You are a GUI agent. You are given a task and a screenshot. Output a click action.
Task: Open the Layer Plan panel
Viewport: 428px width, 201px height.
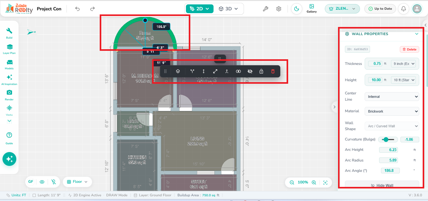[x=9, y=49]
